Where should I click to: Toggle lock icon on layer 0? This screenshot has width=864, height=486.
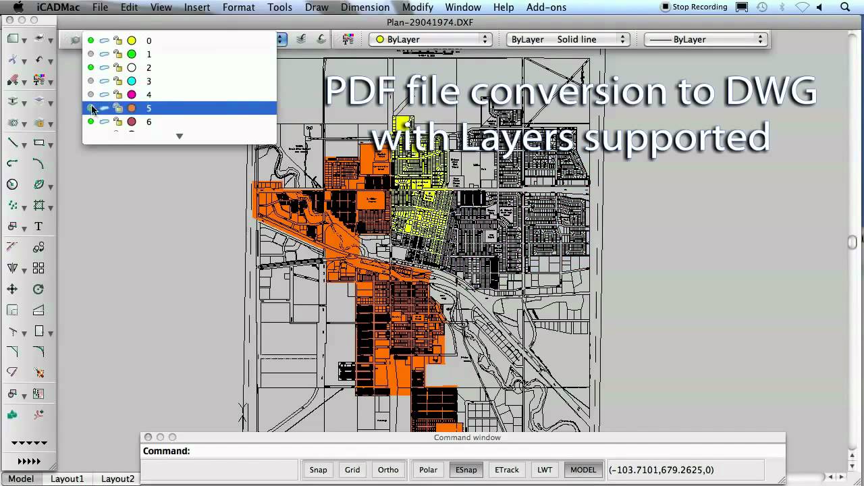coord(117,40)
